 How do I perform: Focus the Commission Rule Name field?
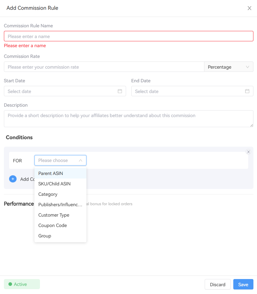tap(129, 36)
